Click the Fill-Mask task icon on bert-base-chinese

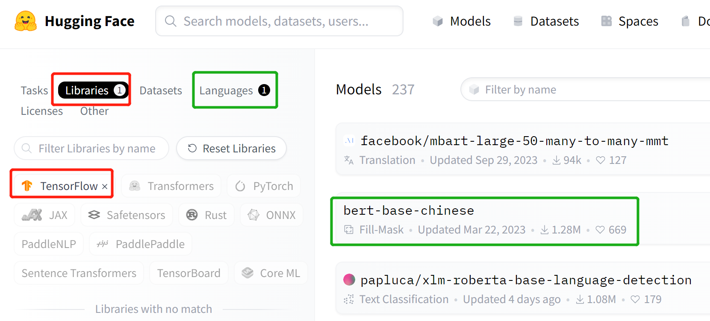coord(349,230)
